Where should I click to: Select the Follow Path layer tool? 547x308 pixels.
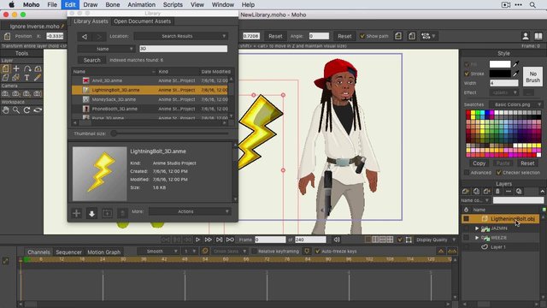[27, 68]
